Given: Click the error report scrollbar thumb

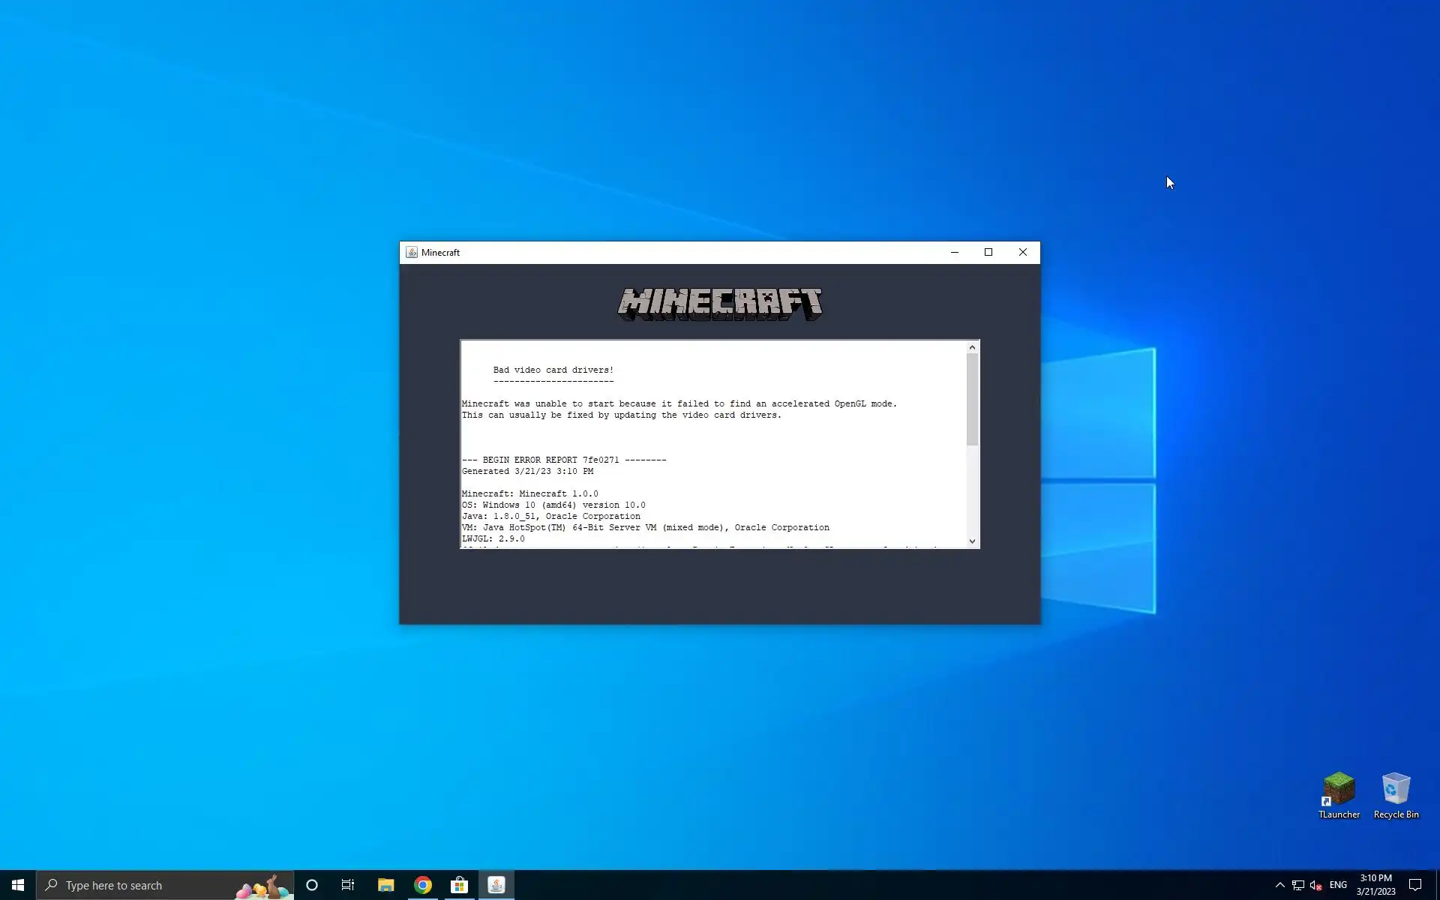Looking at the screenshot, I should pyautogui.click(x=972, y=397).
